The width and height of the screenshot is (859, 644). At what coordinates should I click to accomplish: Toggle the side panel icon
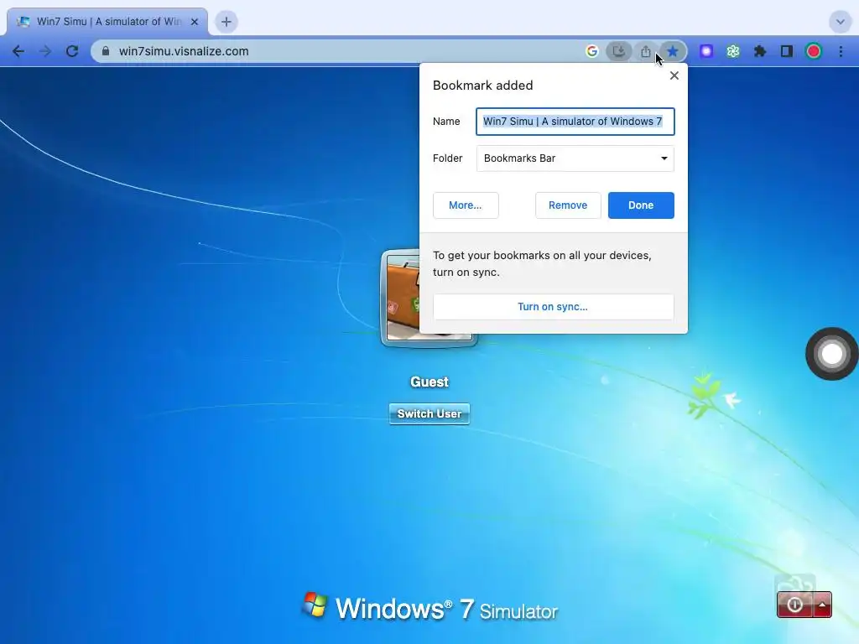[x=787, y=51]
